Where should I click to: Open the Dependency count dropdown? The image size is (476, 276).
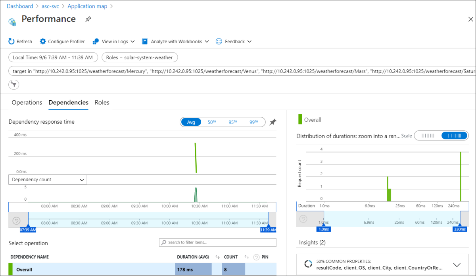coord(48,180)
